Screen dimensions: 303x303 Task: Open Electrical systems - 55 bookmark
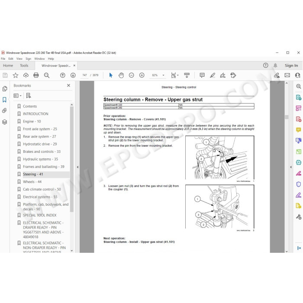pyautogui.click(x=40, y=197)
